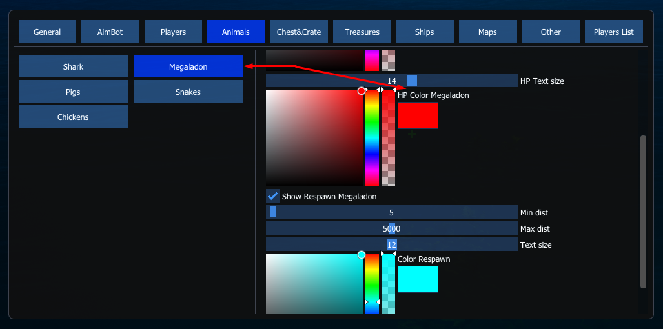Viewport: 663px width, 329px height.
Task: Open the General tab
Action: coord(47,32)
